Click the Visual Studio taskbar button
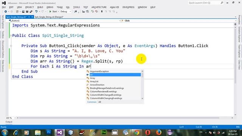Viewport: 242px width, 136px height. click(60, 133)
